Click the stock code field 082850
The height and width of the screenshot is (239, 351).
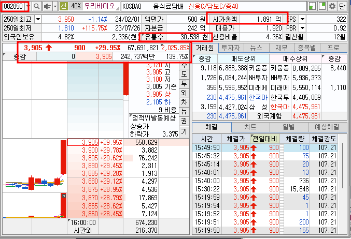pyautogui.click(x=13, y=7)
